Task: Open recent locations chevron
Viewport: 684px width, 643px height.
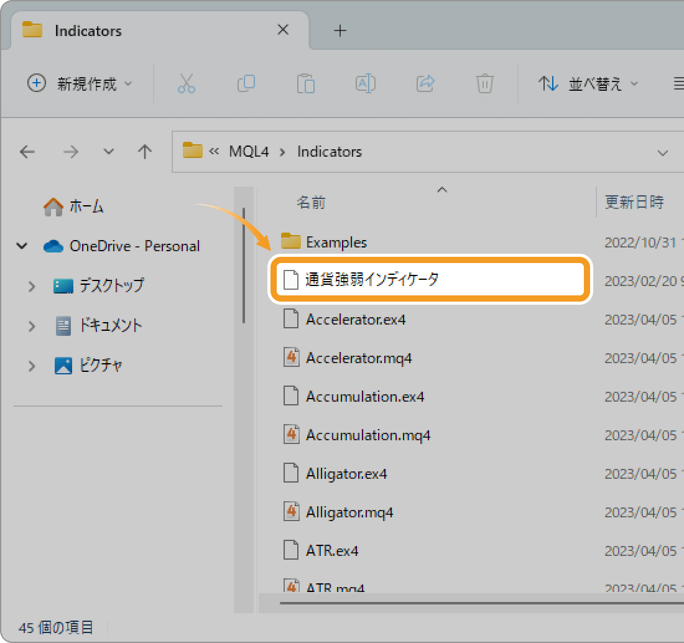Action: (109, 152)
